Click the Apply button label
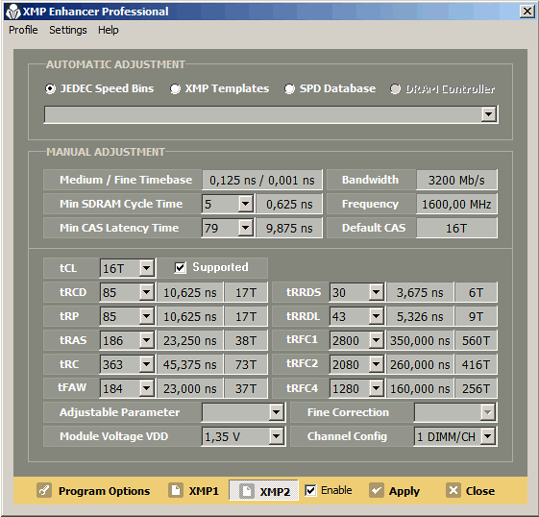 coord(404,491)
